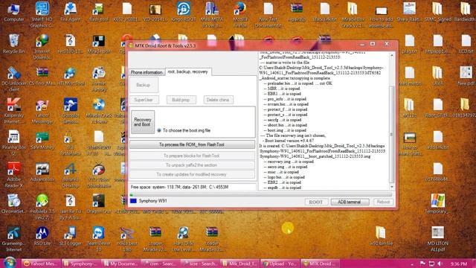Open the New Text Document file
The width and height of the screenshot is (476, 268).
pos(268,15)
